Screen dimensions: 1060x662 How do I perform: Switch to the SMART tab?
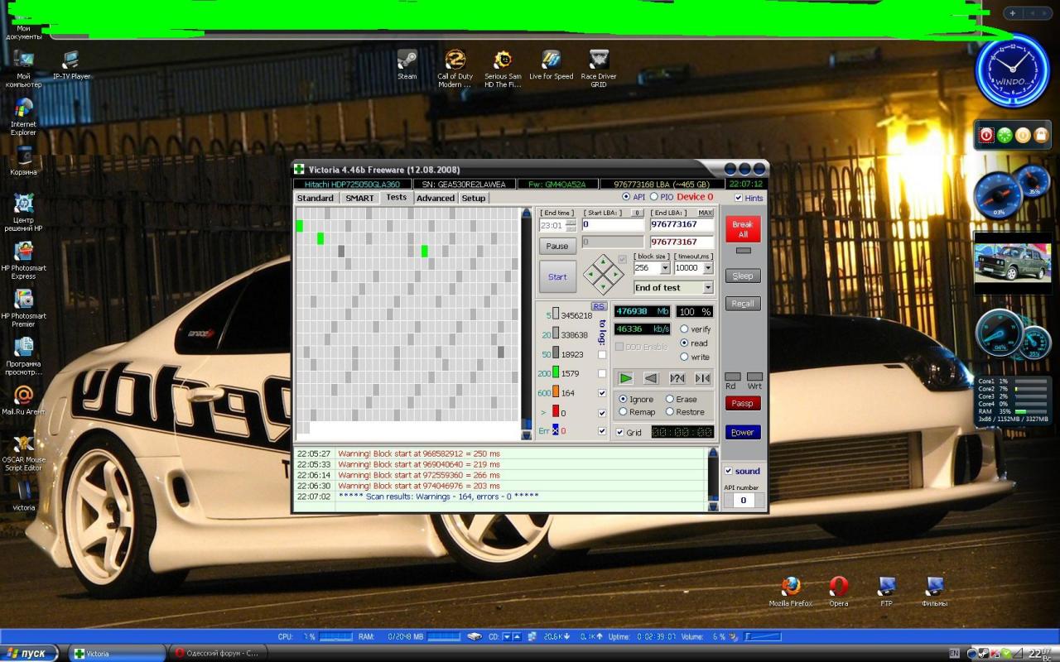[x=359, y=198]
